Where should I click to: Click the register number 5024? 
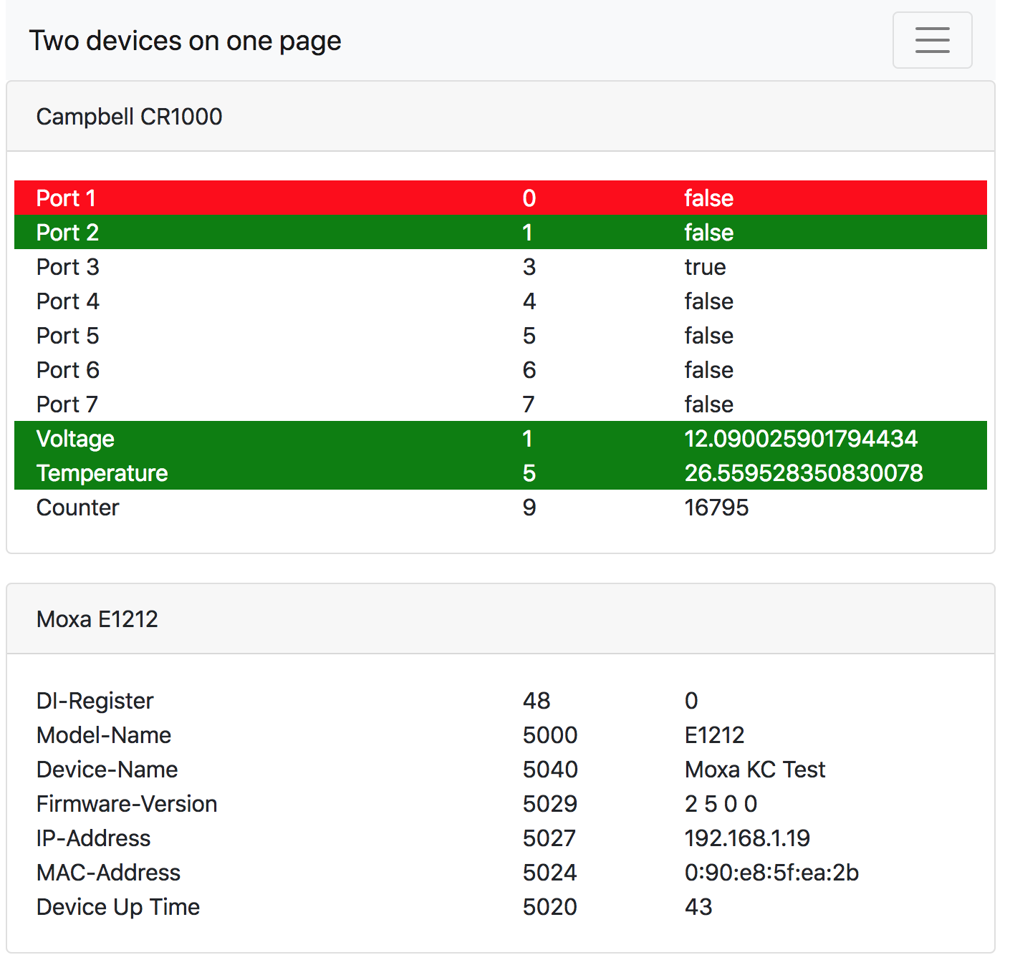pos(550,873)
